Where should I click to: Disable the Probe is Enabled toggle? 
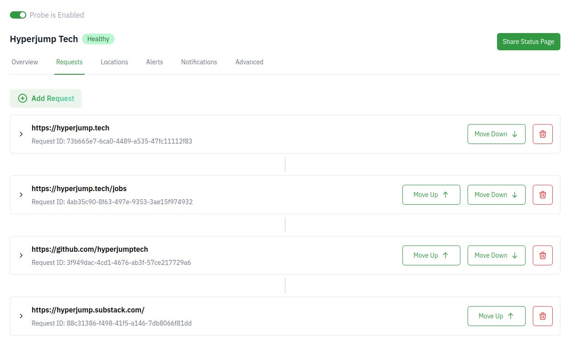click(18, 15)
